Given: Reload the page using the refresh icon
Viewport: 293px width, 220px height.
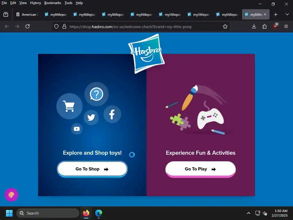Looking at the screenshot, I should pos(27,27).
